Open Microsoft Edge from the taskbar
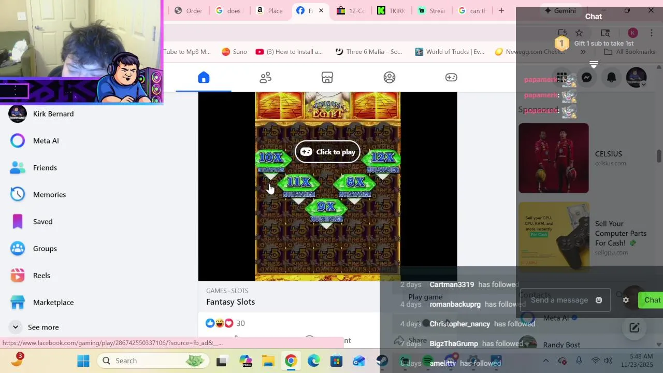Viewport: 663px width, 373px height. (x=314, y=361)
